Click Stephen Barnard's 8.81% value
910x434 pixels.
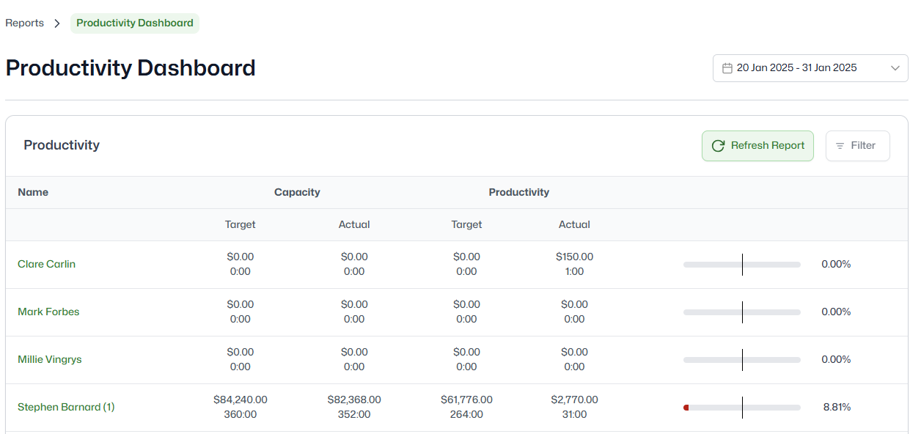tap(836, 407)
